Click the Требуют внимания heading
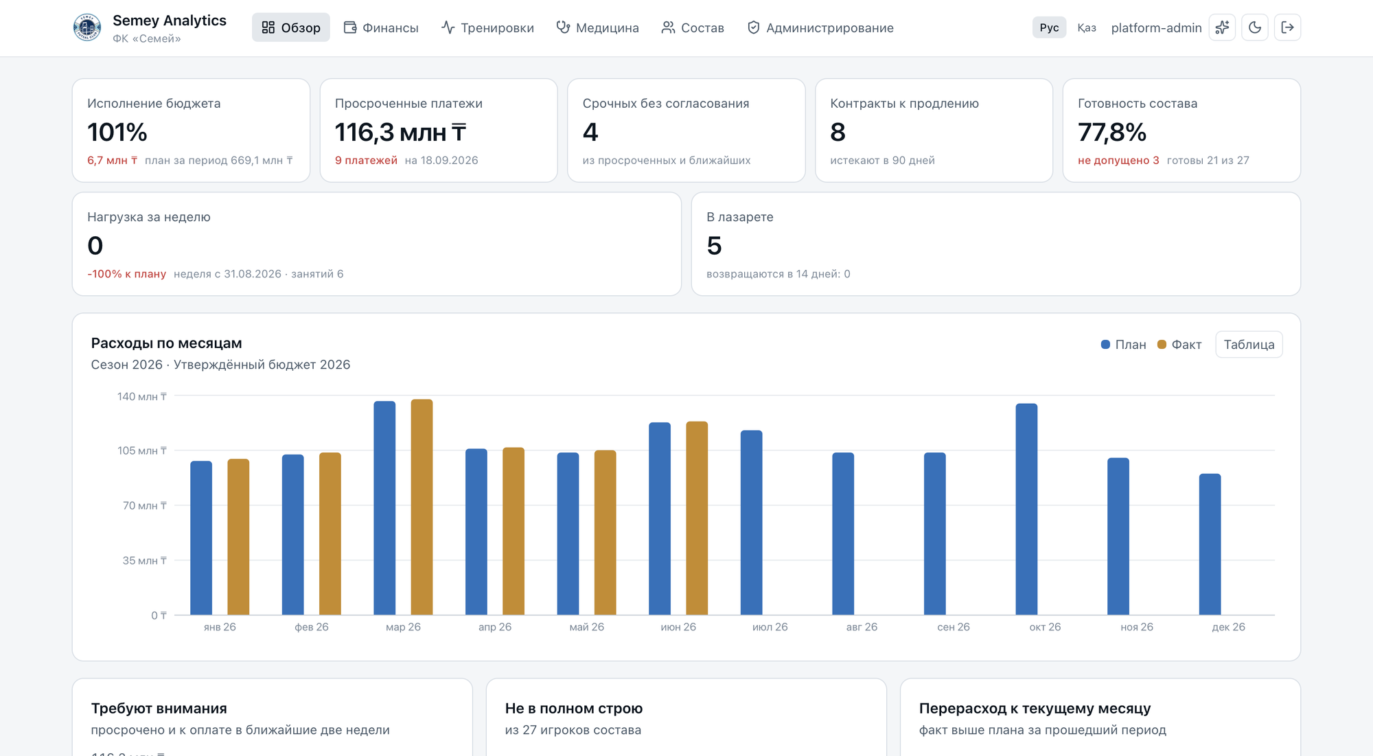Viewport: 1373px width, 756px height. (159, 708)
